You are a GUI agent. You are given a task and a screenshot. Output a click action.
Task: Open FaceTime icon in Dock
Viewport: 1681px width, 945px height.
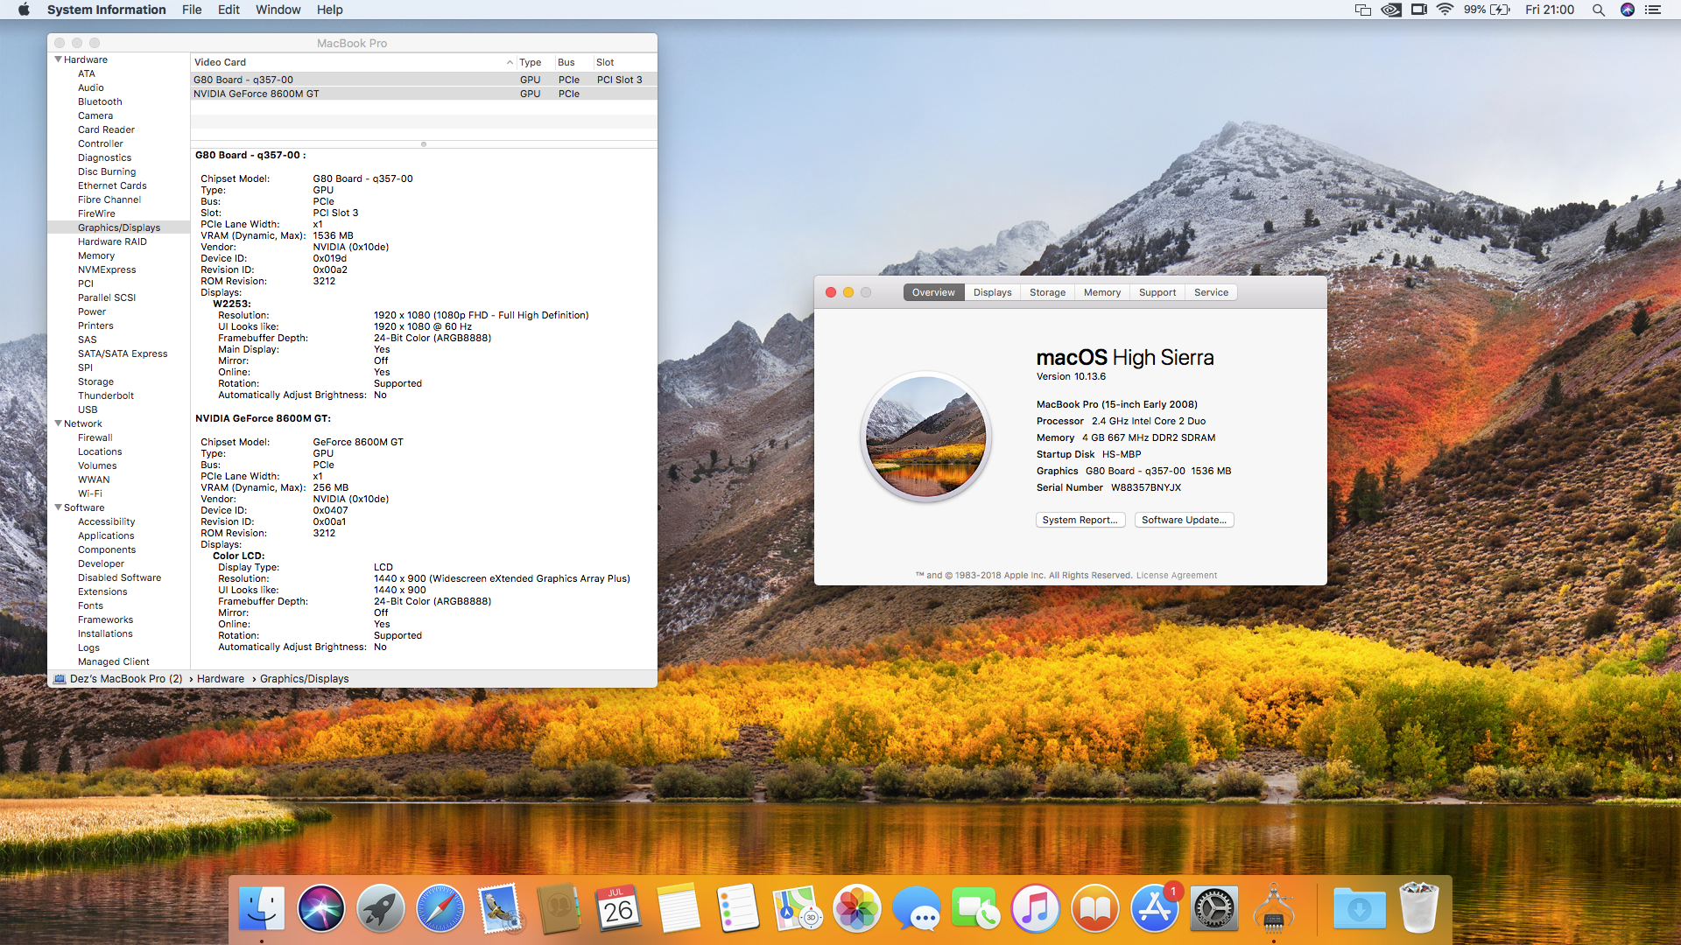(x=976, y=909)
